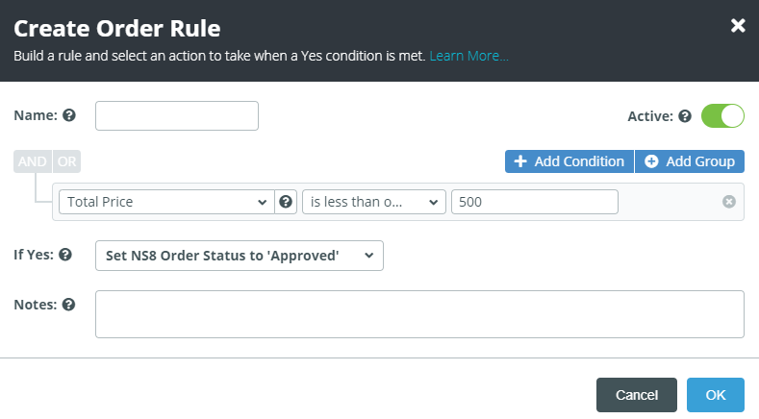This screenshot has height=419, width=759.
Task: Open the Total Price field dropdown
Action: coord(166,202)
